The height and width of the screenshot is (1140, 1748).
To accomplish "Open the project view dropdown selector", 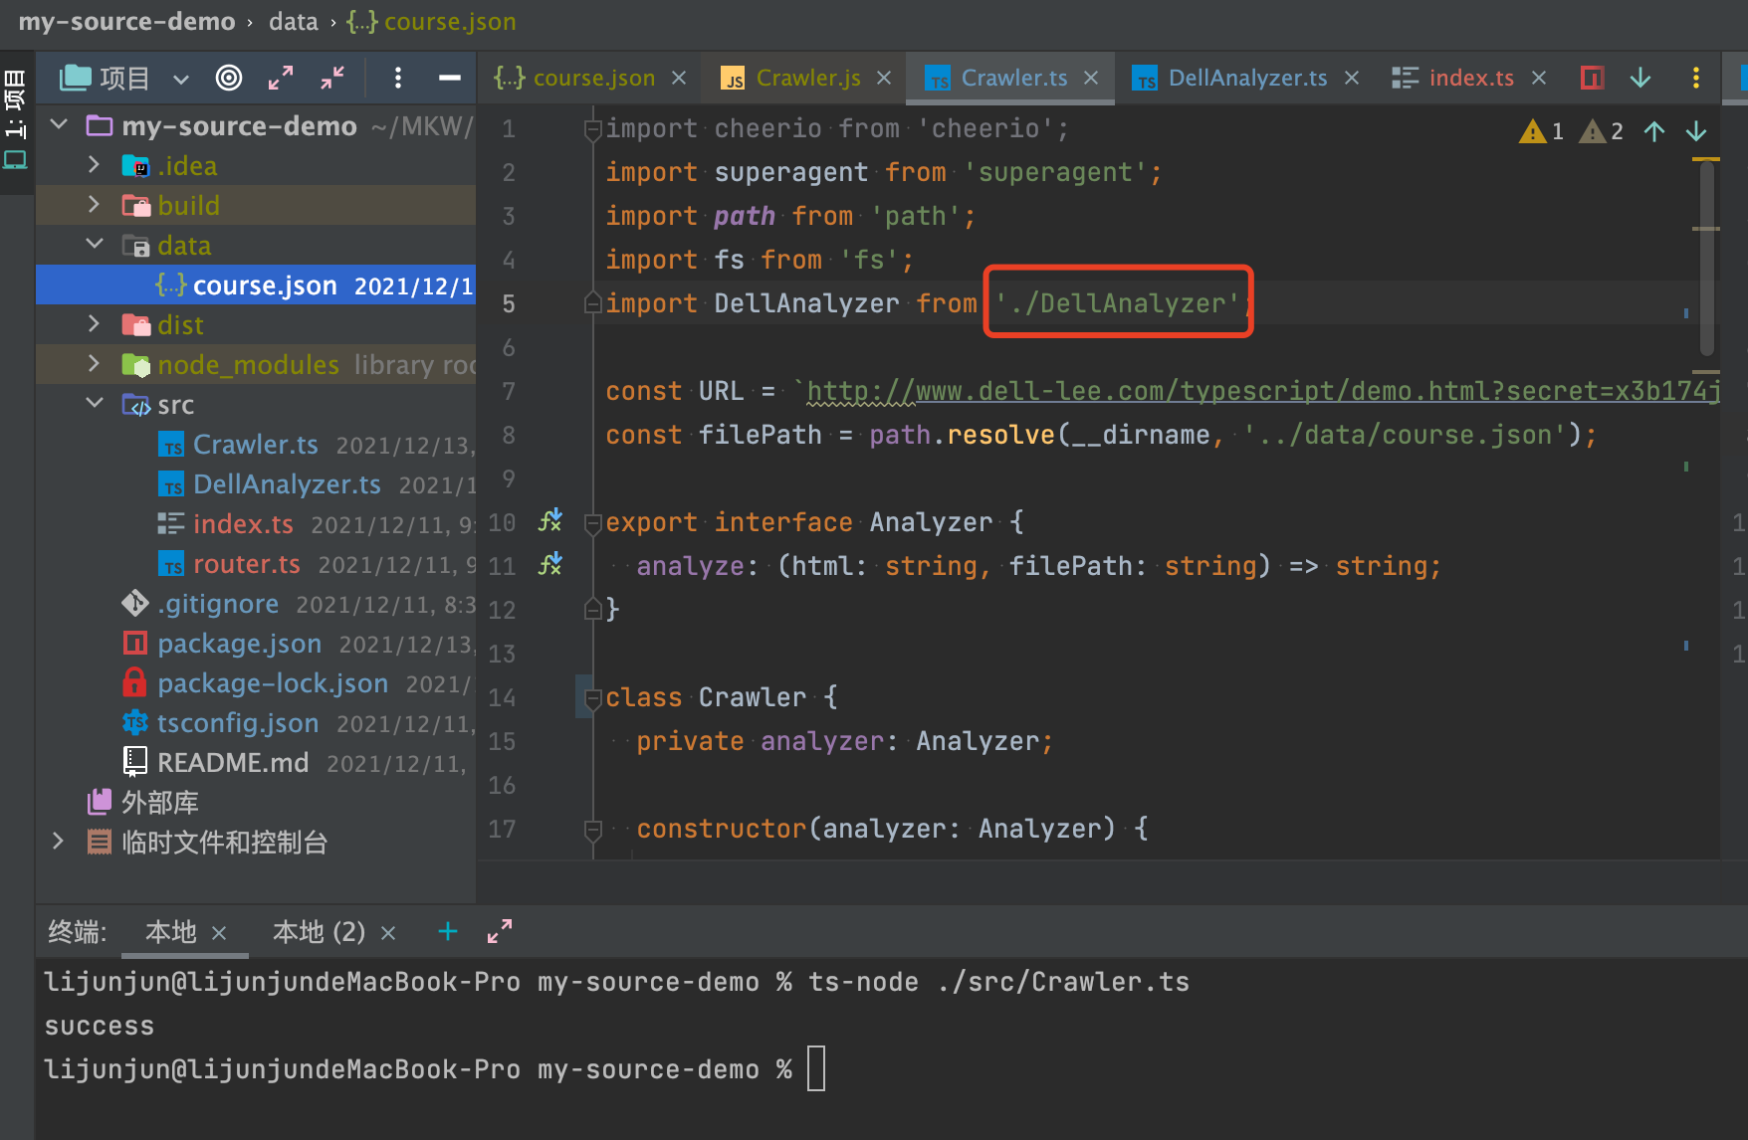I will tap(180, 79).
